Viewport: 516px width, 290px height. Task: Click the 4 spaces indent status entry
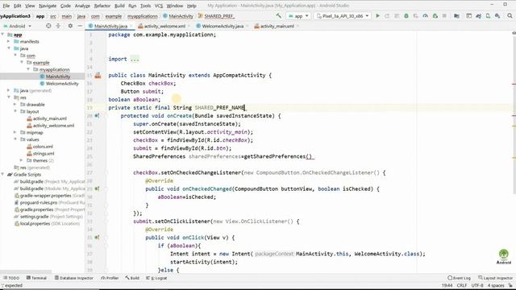496,285
